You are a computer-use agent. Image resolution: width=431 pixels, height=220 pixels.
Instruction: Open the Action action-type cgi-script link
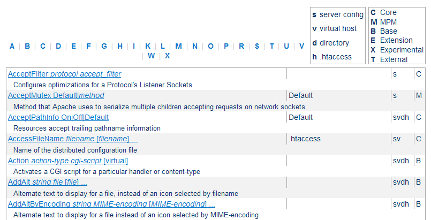pyautogui.click(x=68, y=161)
